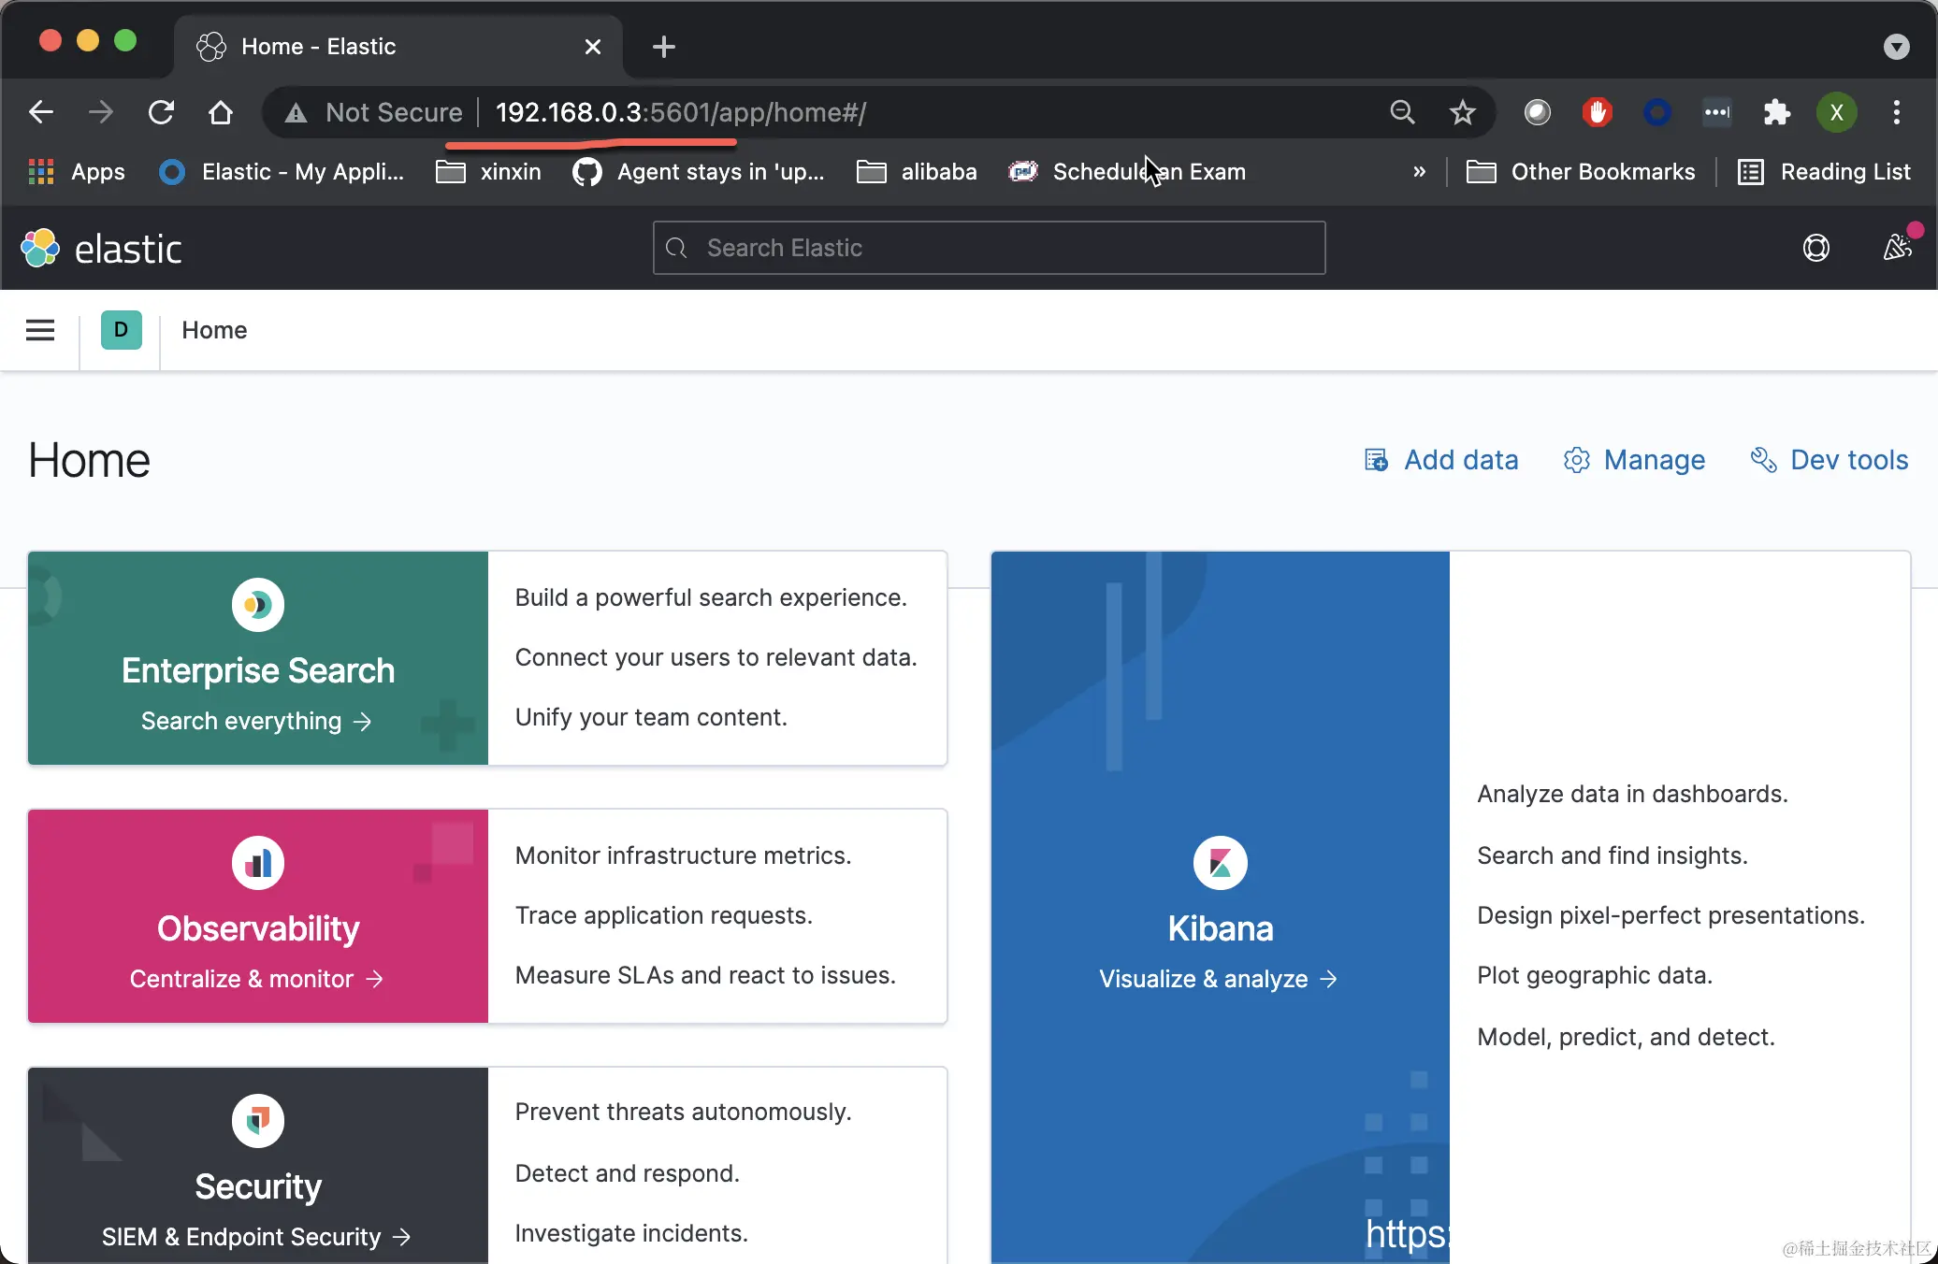Open the D space selector avatar

tap(121, 330)
